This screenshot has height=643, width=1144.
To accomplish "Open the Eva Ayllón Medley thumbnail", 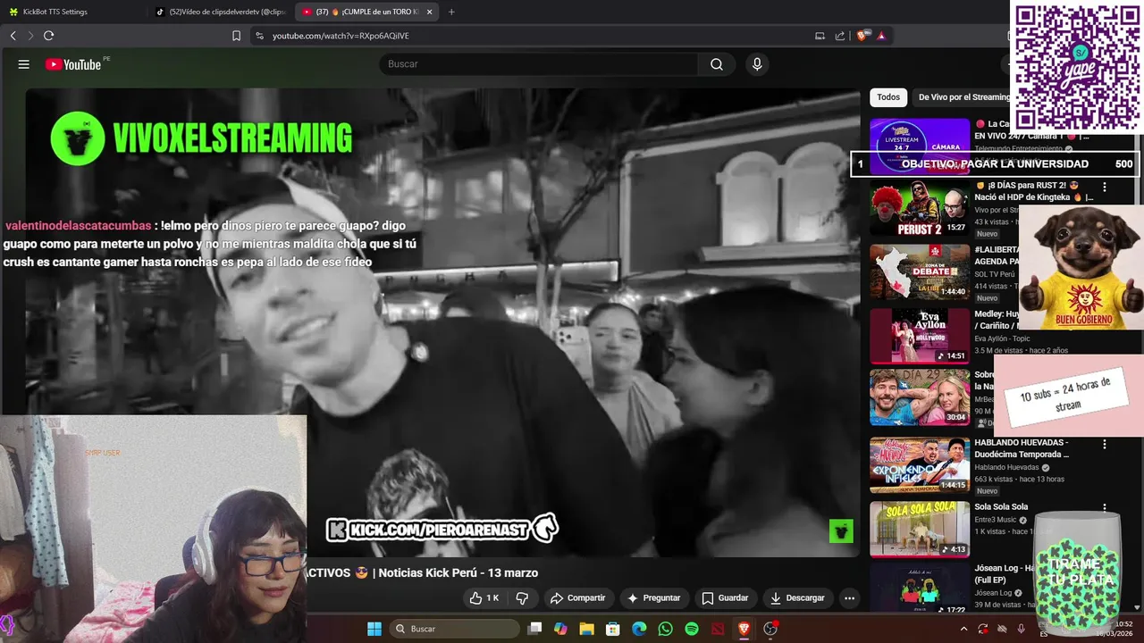I will [920, 337].
